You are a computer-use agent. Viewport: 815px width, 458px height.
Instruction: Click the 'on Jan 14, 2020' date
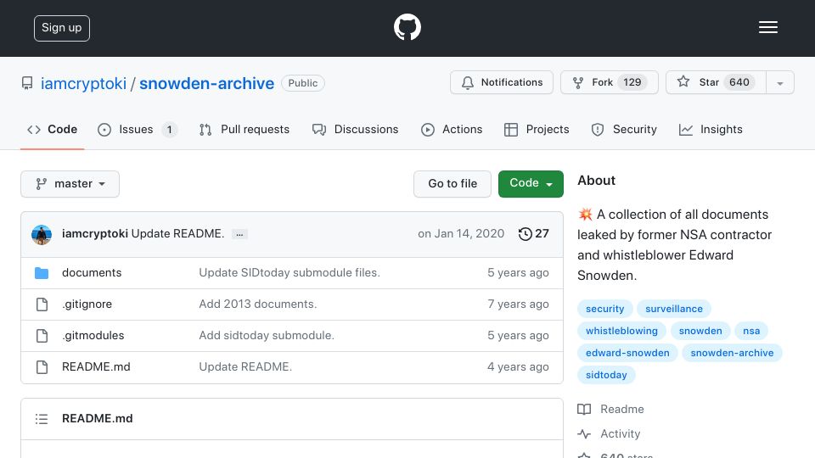click(461, 234)
